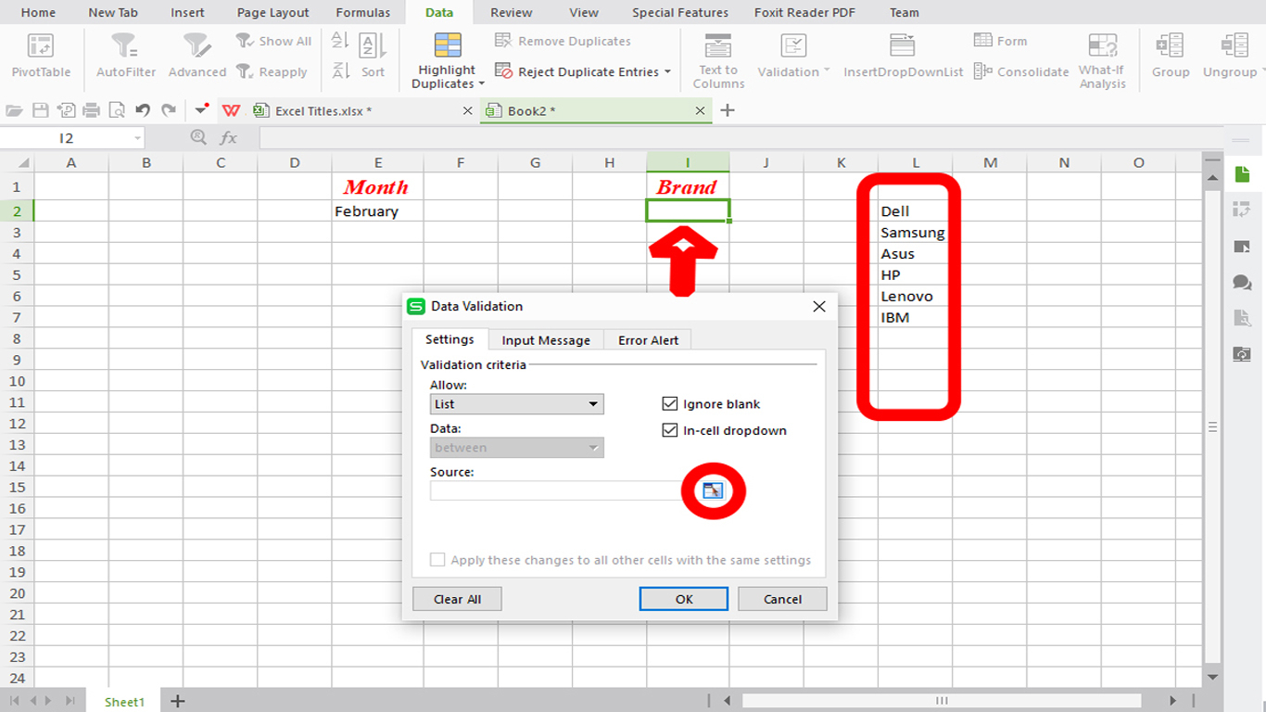Open the Insert ribbon tab
This screenshot has width=1266, height=712.
(x=188, y=12)
